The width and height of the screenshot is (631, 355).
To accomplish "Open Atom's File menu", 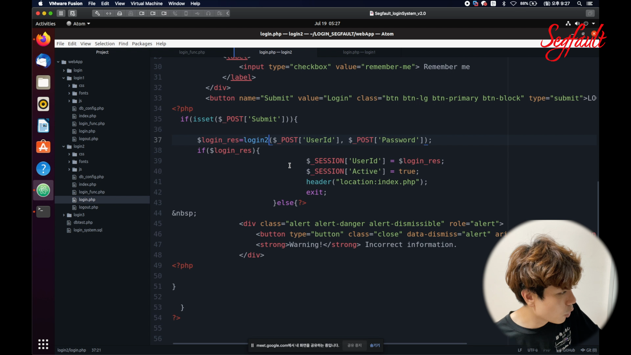I will pos(60,44).
